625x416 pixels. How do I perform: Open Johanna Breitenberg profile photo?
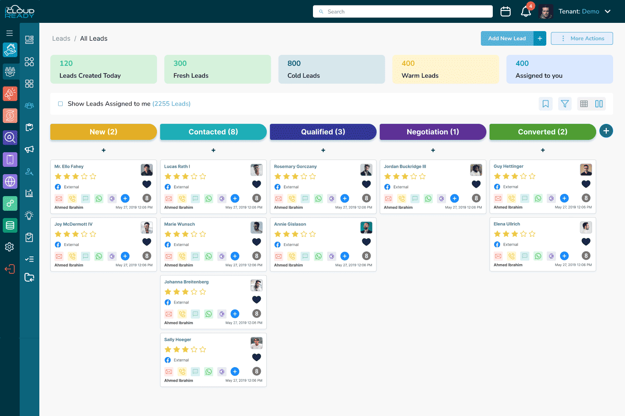(257, 285)
